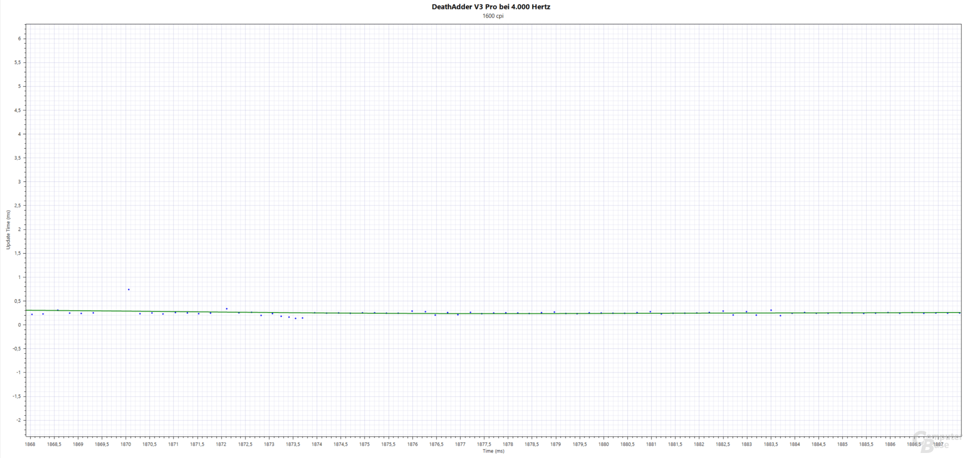Click the x-axis tick label '1873,5'

click(293, 444)
